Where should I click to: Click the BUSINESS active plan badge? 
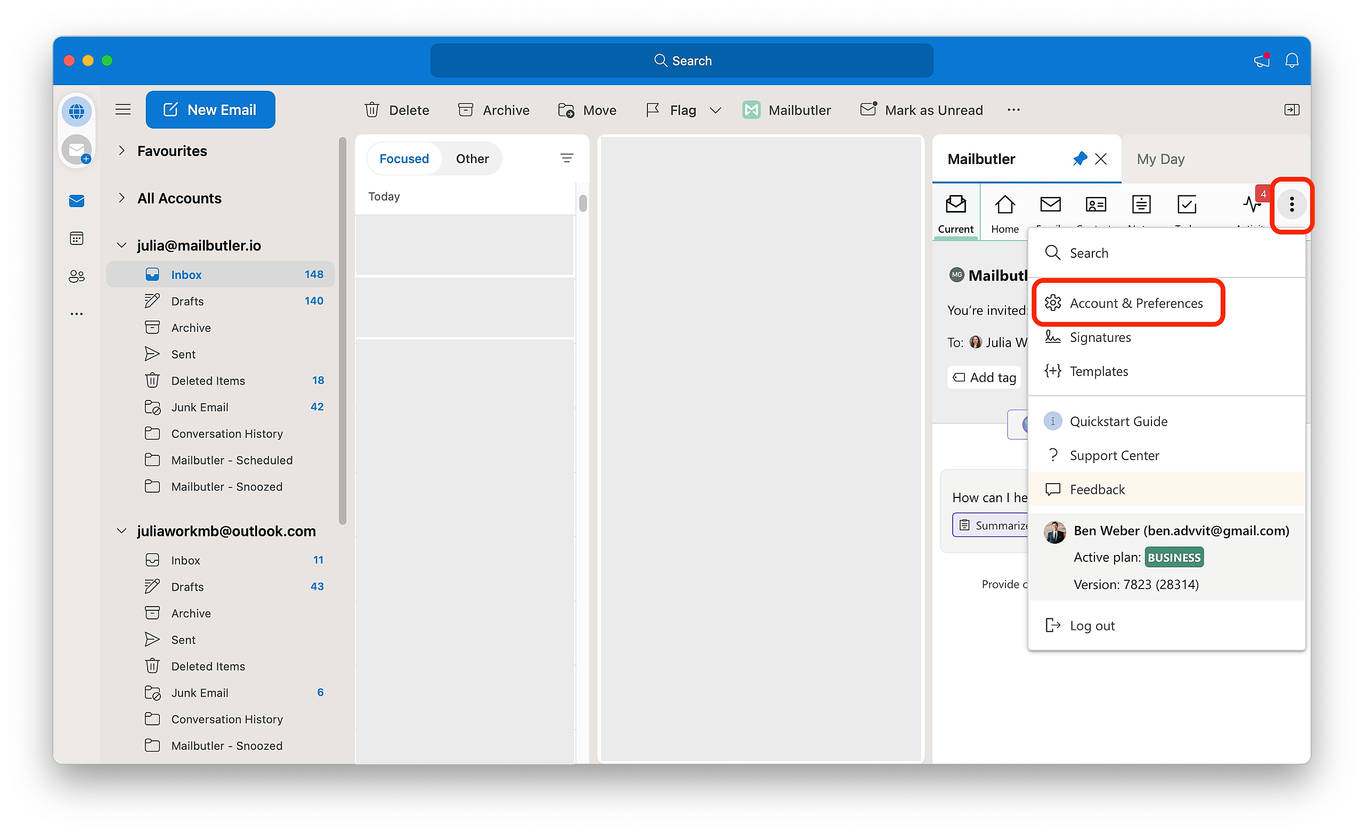click(1174, 557)
